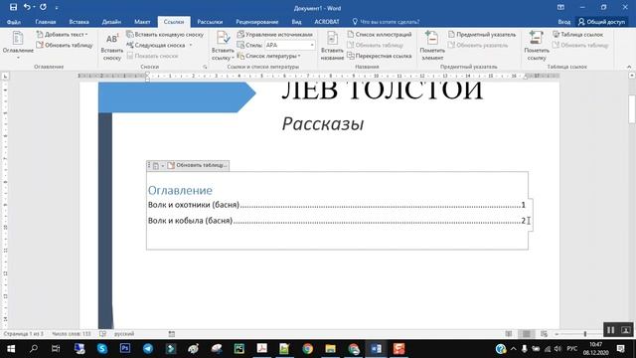Click the Число слов word count indicator
The height and width of the screenshot is (358, 636).
pos(72,334)
